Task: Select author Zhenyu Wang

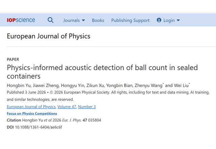Action: pyautogui.click(x=148, y=85)
